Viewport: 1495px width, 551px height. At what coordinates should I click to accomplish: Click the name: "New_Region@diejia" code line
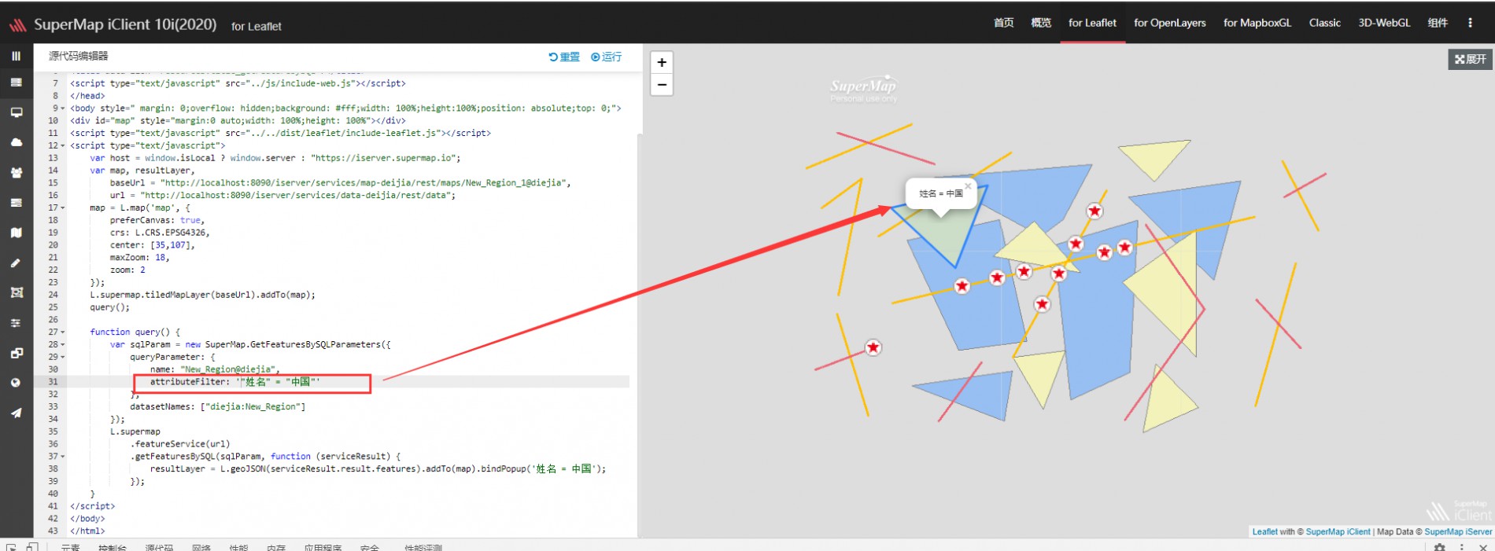[x=215, y=369]
